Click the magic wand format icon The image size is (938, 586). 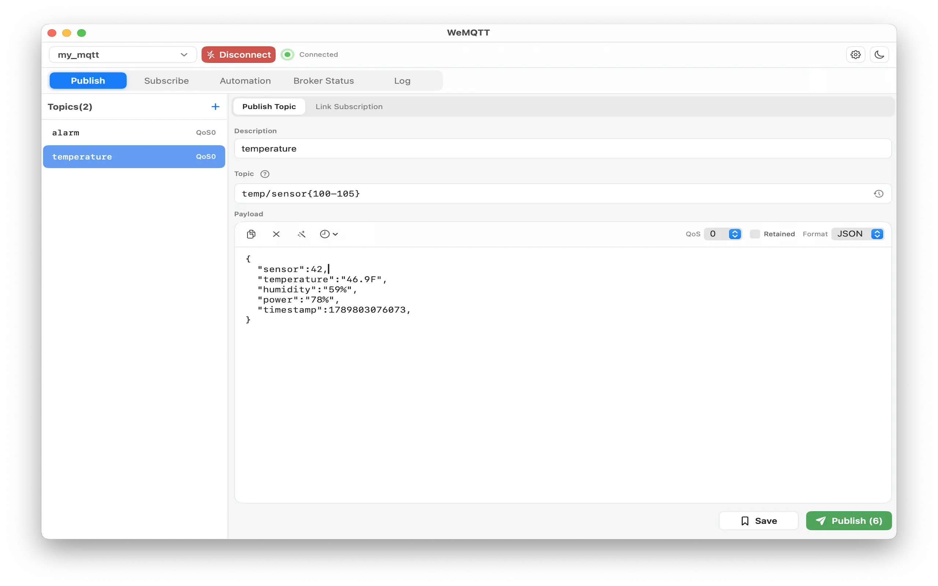[x=302, y=234]
